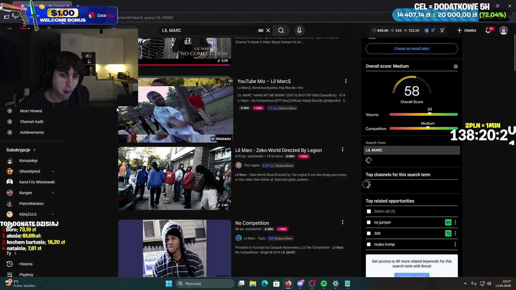Open the YouTube Mix – Lil Marc$ title

(x=264, y=81)
